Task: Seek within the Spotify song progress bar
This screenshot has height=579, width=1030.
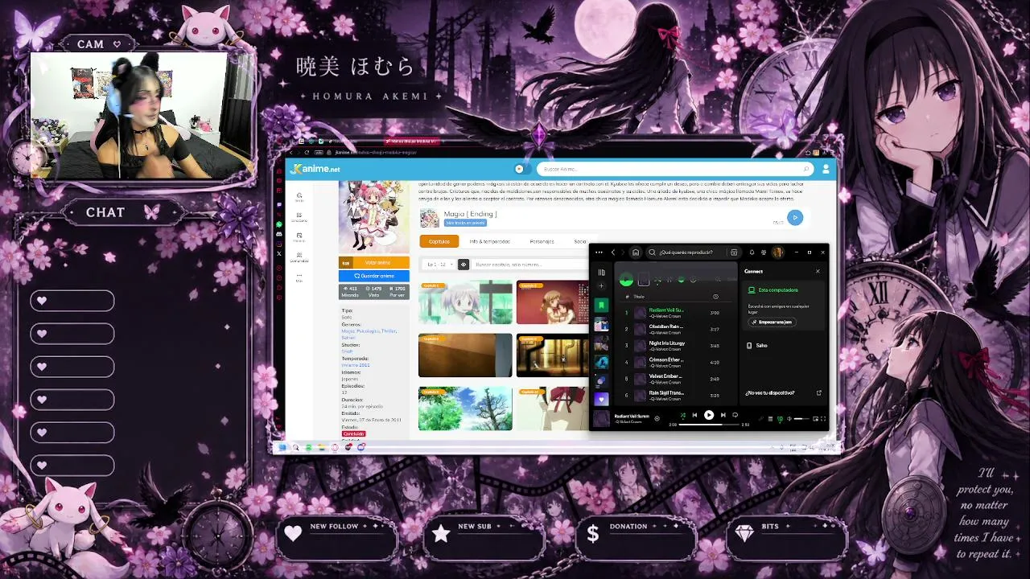Action: click(709, 425)
